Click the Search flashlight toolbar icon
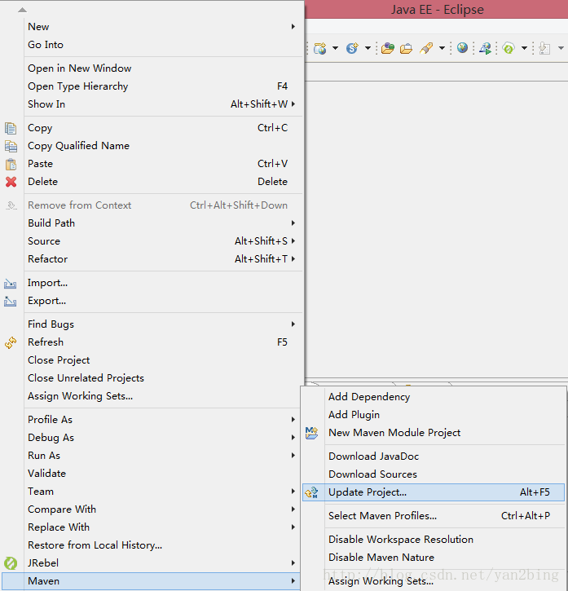568x591 pixels. [x=426, y=48]
